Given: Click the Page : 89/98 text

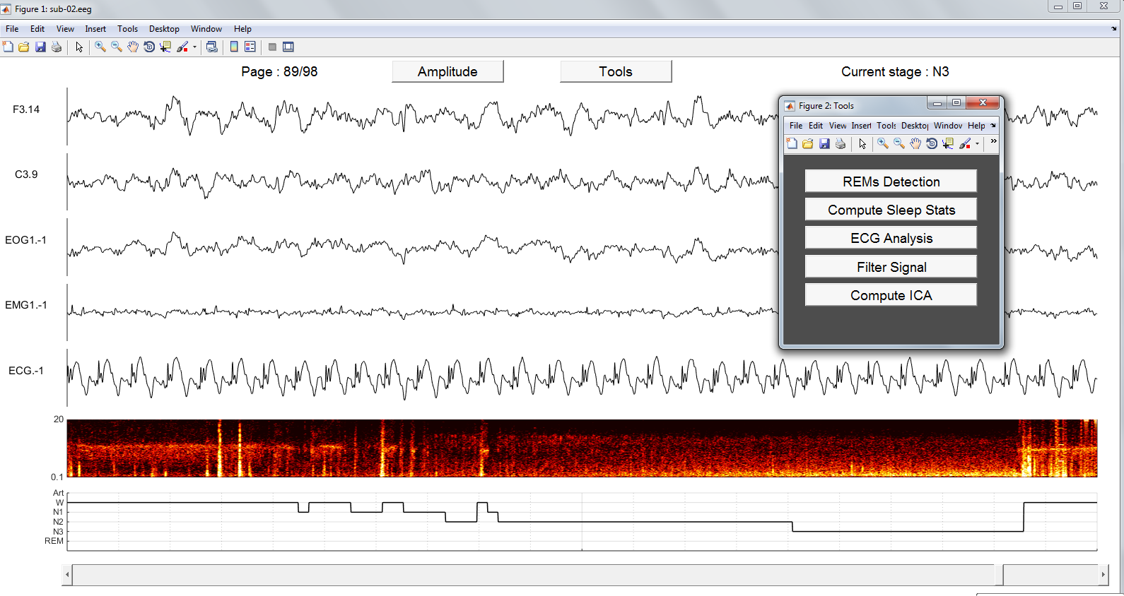Looking at the screenshot, I should pos(279,71).
